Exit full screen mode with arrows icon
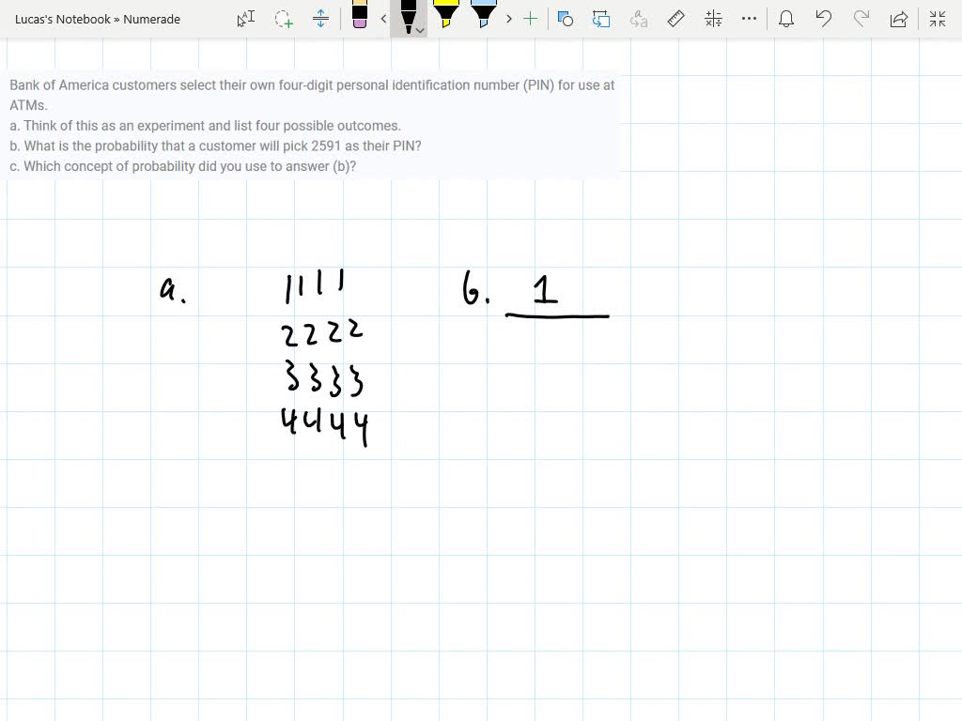Screen dimensions: 962x721 (937, 19)
